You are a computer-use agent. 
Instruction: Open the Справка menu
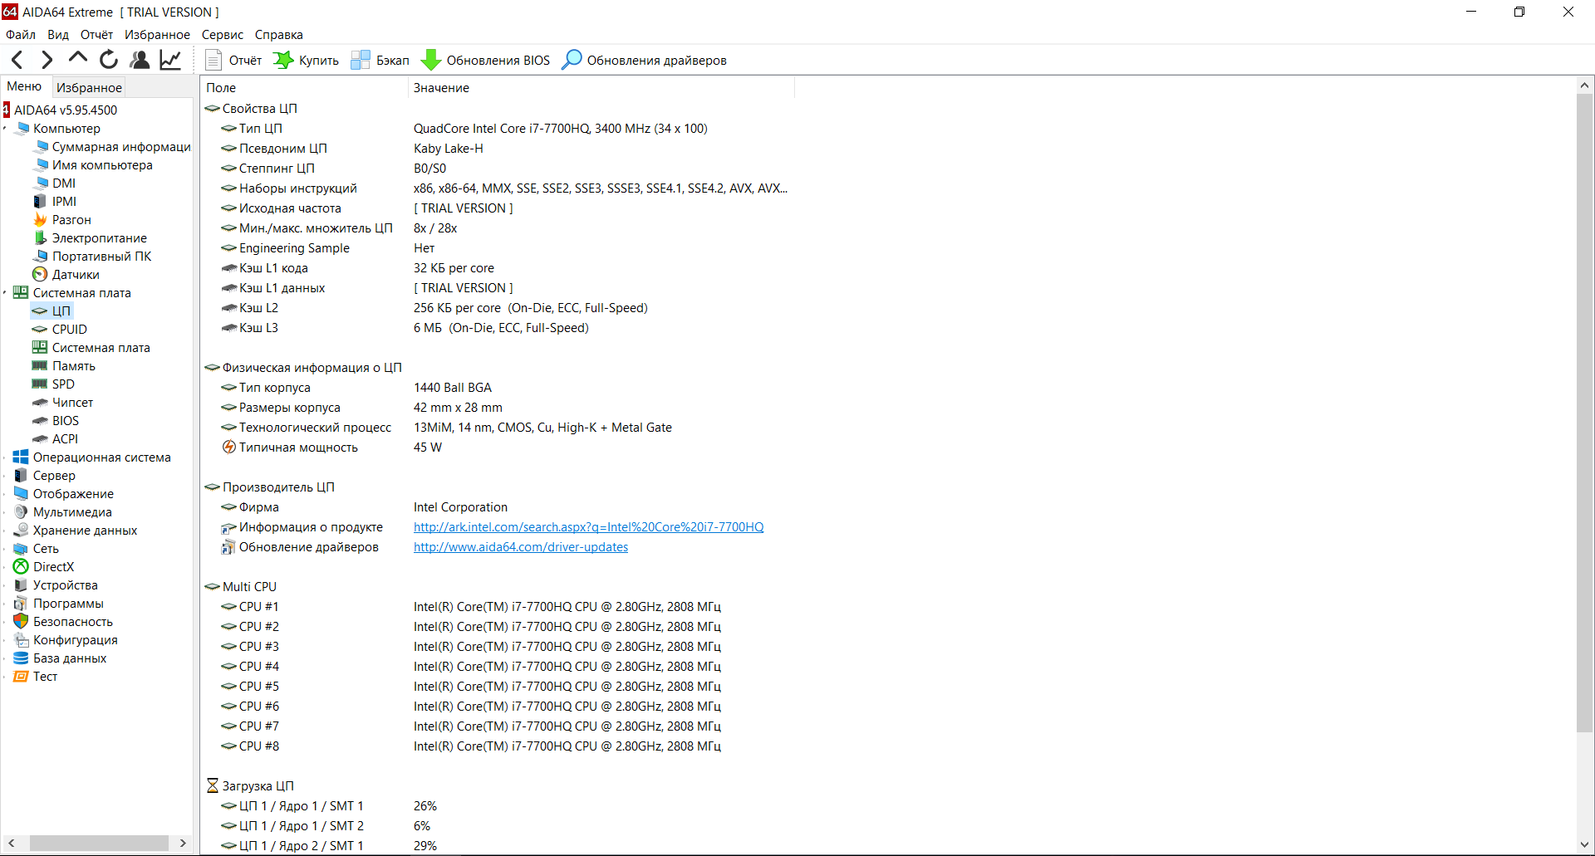click(279, 35)
